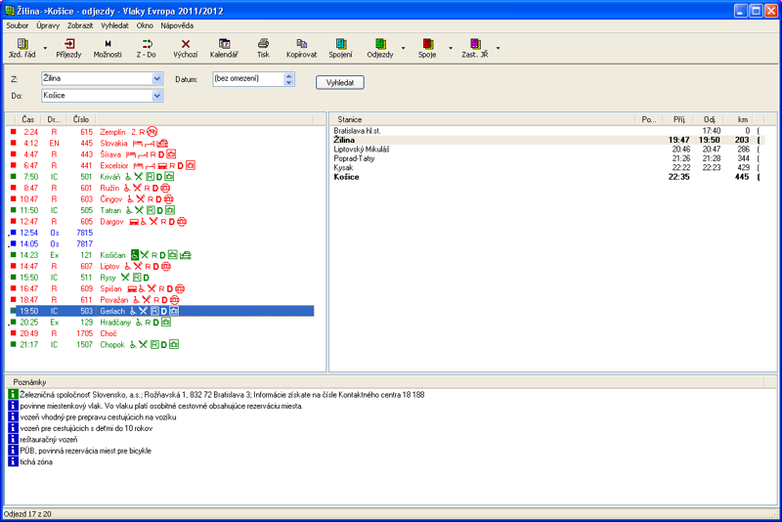Expand the Spoje toolbar dropdown arrow

pos(450,48)
